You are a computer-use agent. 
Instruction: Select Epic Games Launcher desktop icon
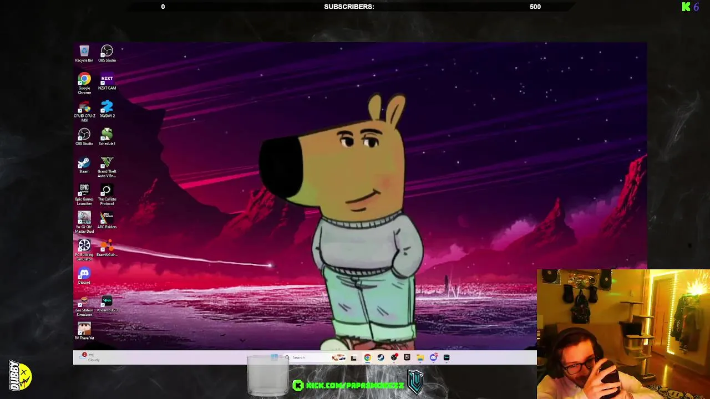tap(84, 195)
